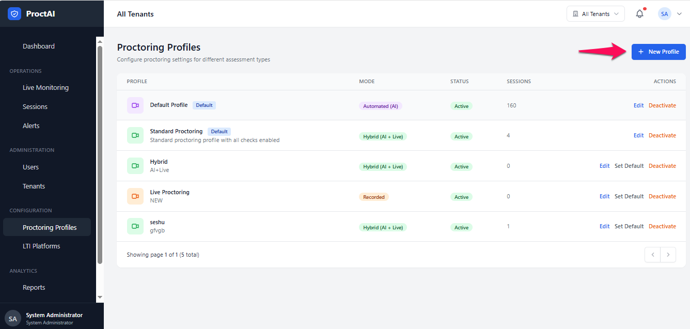Deactivate the seshu profile
The height and width of the screenshot is (329, 690).
coord(662,226)
